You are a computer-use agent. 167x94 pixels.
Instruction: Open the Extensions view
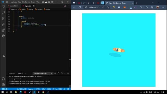point(3,30)
